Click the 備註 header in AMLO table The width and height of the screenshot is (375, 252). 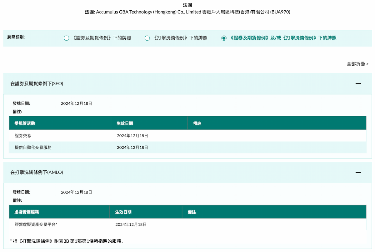274,212
